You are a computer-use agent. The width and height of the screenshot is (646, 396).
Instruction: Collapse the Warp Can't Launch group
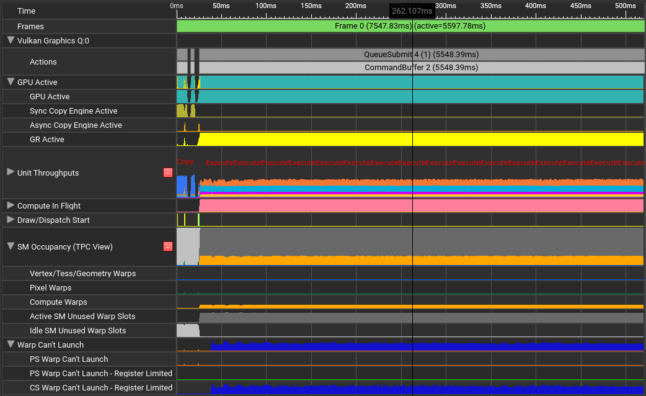click(11, 344)
